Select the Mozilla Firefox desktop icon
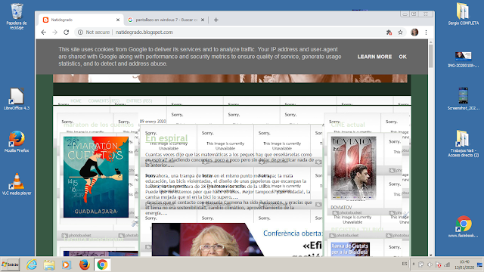484x272 pixels. (17, 141)
